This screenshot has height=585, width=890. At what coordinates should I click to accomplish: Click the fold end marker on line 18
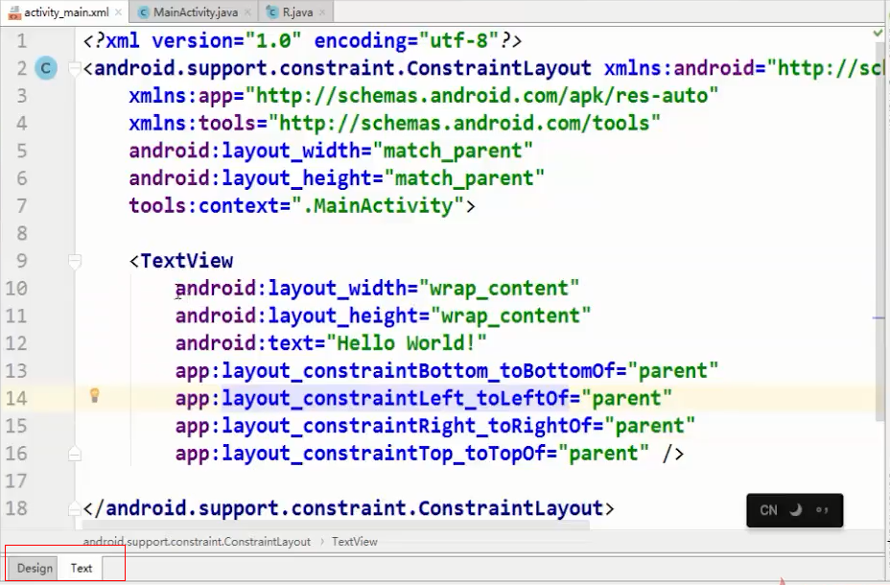[73, 508]
